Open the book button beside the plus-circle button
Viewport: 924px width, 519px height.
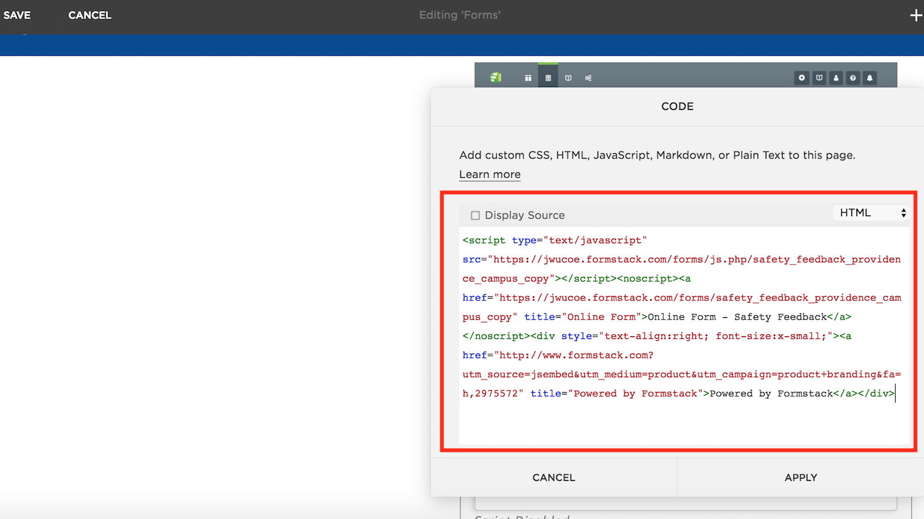pyautogui.click(x=819, y=78)
